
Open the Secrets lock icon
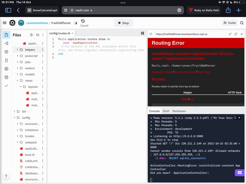pyautogui.click(x=6, y=60)
